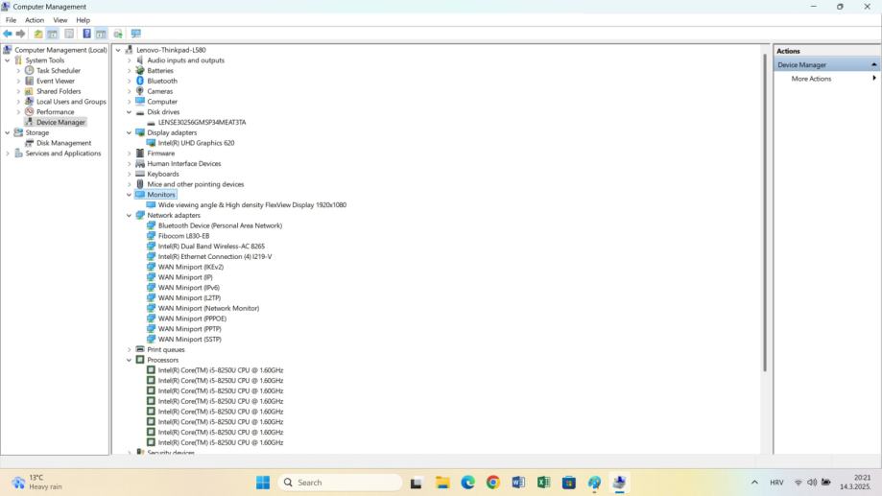This screenshot has width=882, height=496.
Task: Select the Firmware category
Action: [x=161, y=153]
